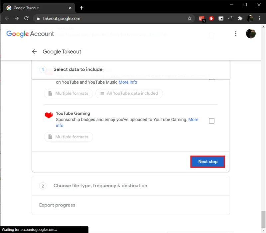This screenshot has width=266, height=233.
Task: Go back using Google Takeout arrow
Action: (x=35, y=51)
